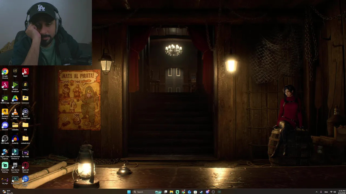Image resolution: width=346 pixels, height=194 pixels.
Task: Open Google Drive desktop shortcut
Action: (15, 100)
